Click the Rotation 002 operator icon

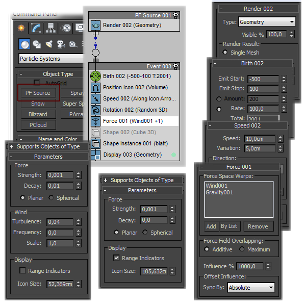click(x=95, y=110)
